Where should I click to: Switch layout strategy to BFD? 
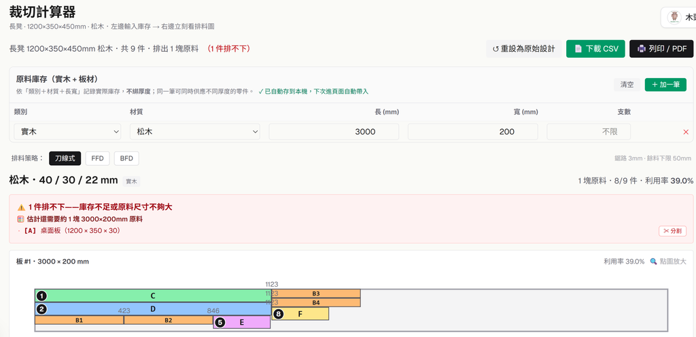point(126,158)
